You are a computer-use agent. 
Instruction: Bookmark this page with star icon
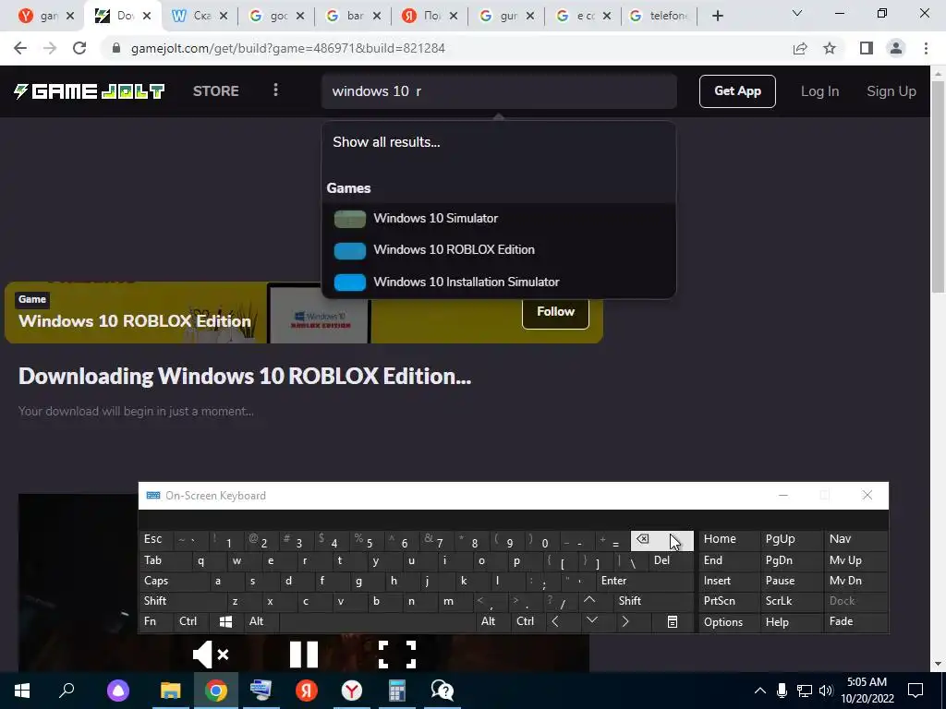(x=830, y=48)
